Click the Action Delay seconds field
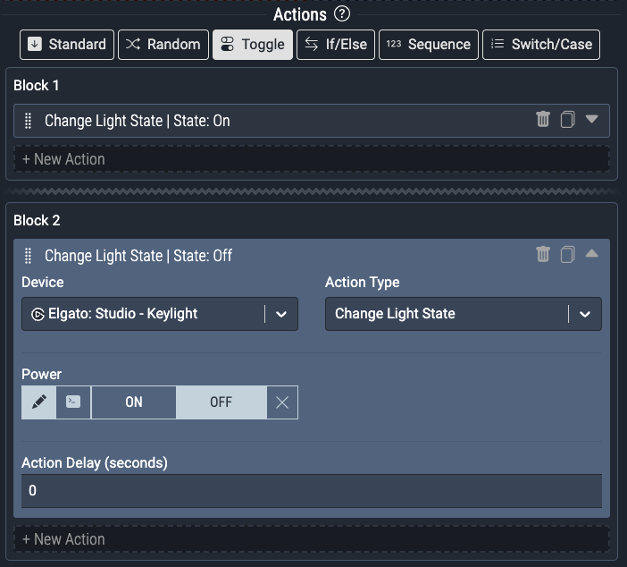 pos(311,491)
